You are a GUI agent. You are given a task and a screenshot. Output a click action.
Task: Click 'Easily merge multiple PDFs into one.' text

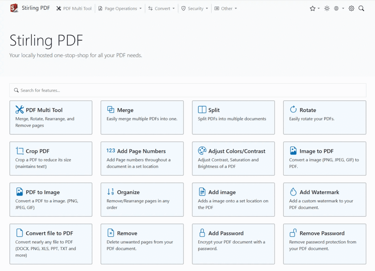142,119
